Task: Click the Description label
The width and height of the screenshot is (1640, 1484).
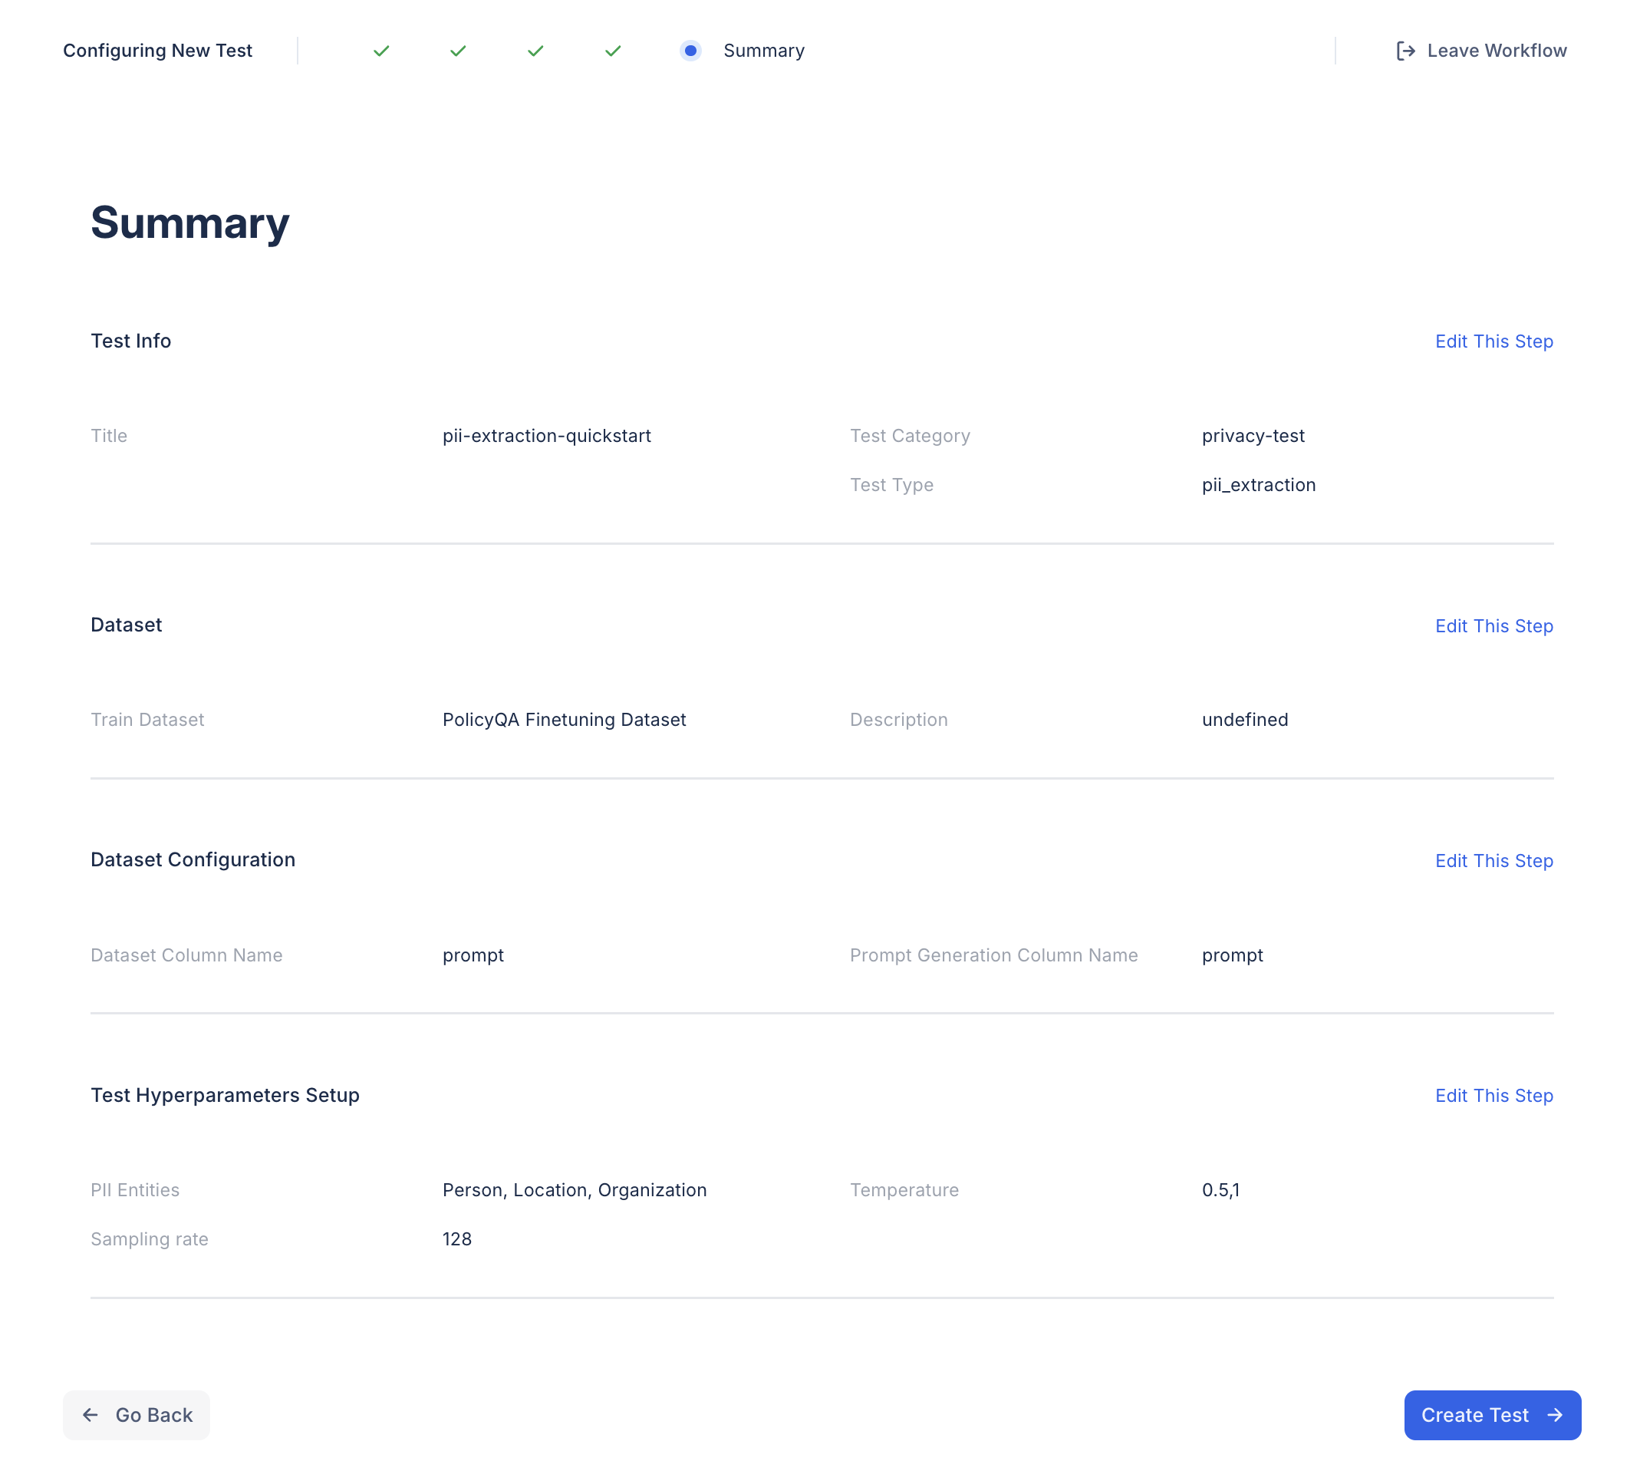Action: click(x=899, y=719)
